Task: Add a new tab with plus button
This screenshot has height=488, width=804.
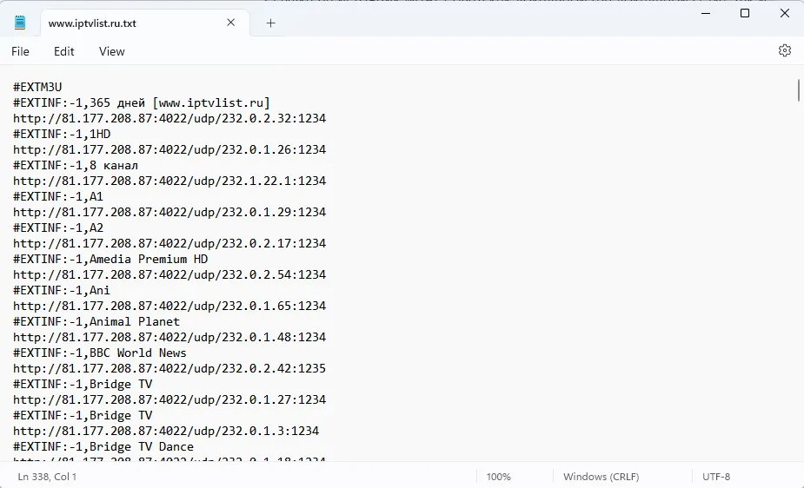Action: (x=270, y=23)
